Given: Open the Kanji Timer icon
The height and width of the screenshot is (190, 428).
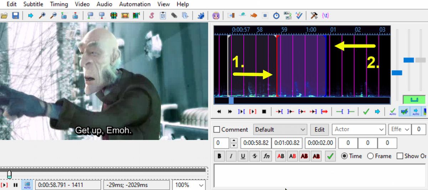Looking at the screenshot, I should pos(287,16).
